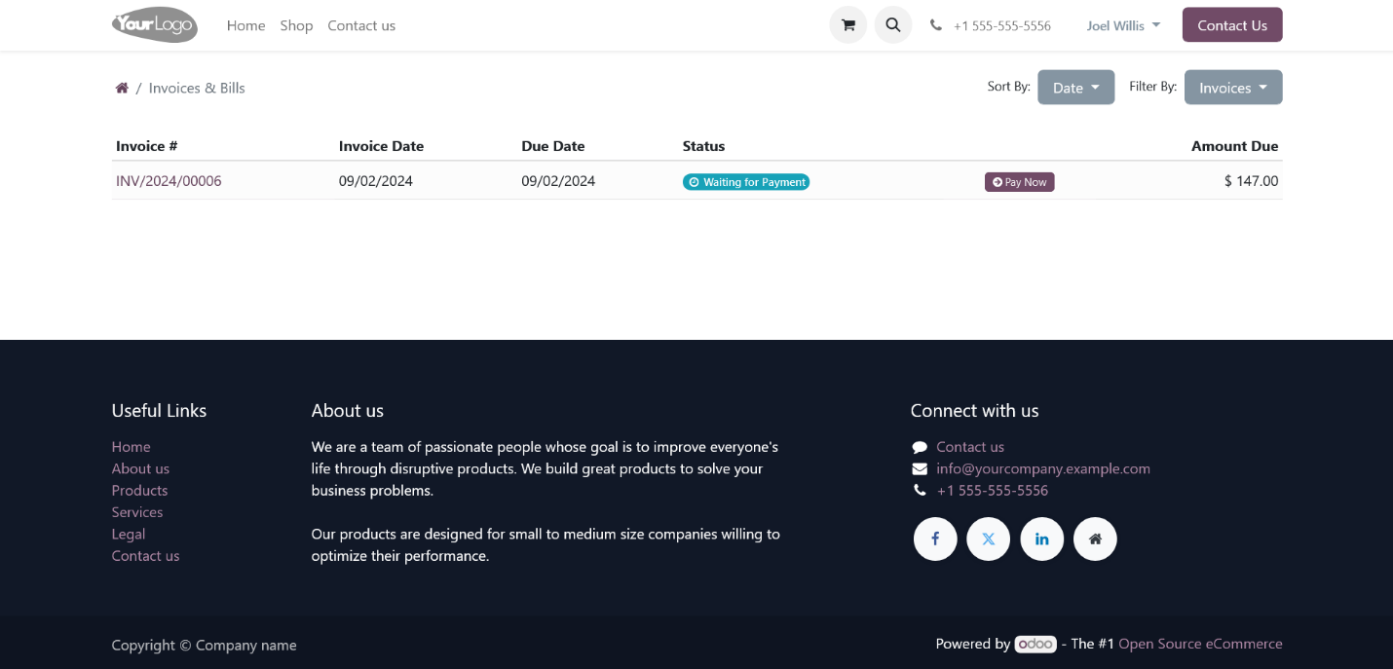Open the Legal footer link

[x=129, y=534]
